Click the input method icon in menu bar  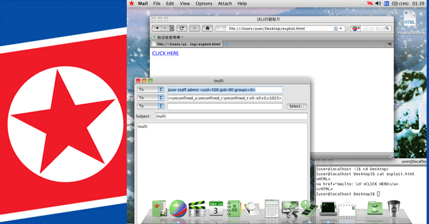(x=387, y=4)
